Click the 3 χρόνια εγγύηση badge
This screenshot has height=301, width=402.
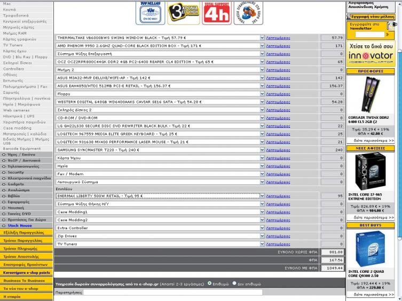click(x=184, y=13)
